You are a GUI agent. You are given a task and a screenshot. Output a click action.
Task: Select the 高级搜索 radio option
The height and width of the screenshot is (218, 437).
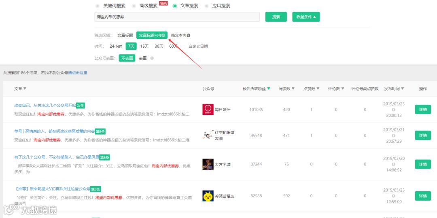pos(134,6)
